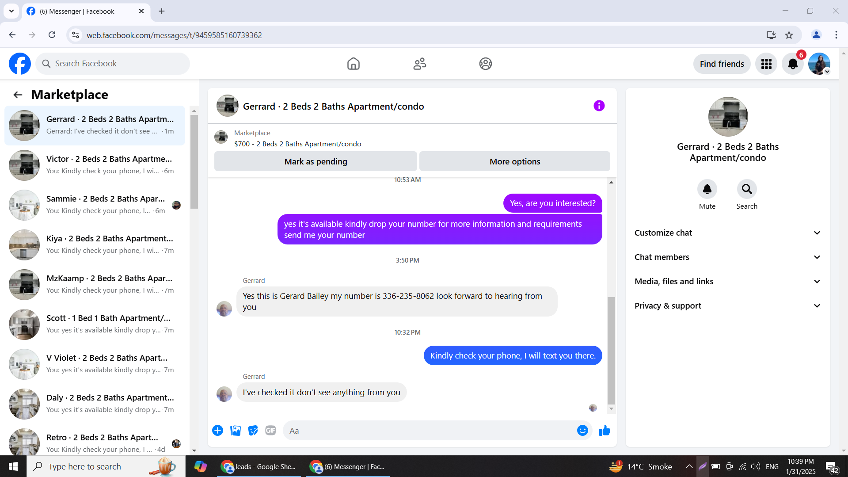The image size is (848, 477).
Task: Expand Privacy & support section
Action: coord(728,306)
